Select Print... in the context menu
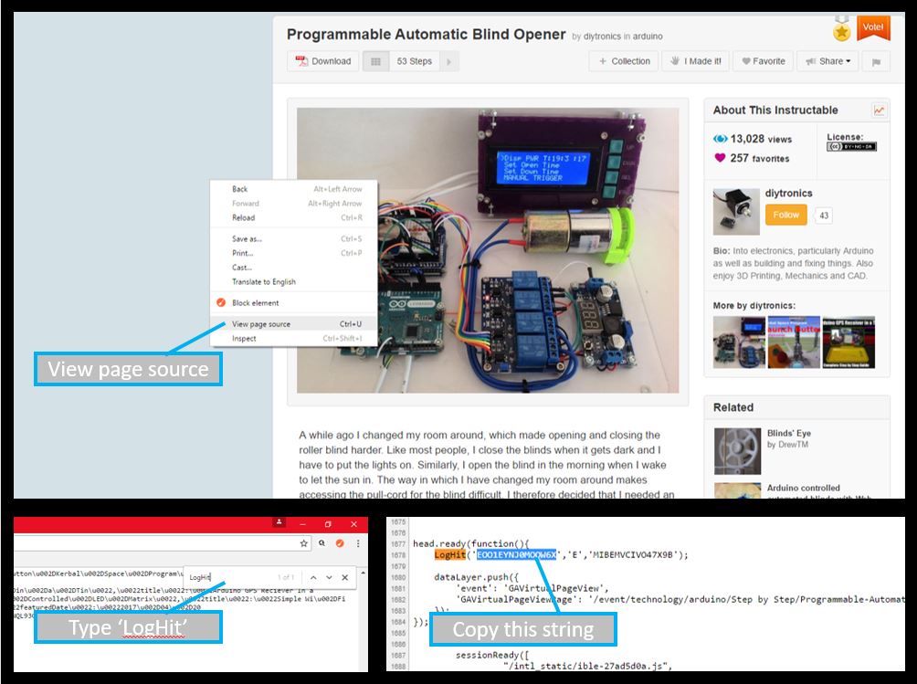Screen dimensions: 917x684 coord(293,253)
